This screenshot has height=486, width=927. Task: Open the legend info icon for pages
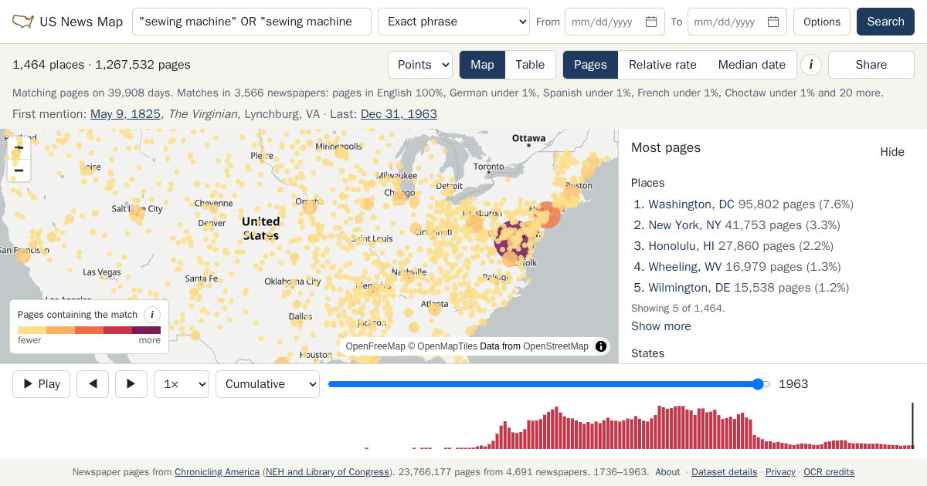coord(152,315)
